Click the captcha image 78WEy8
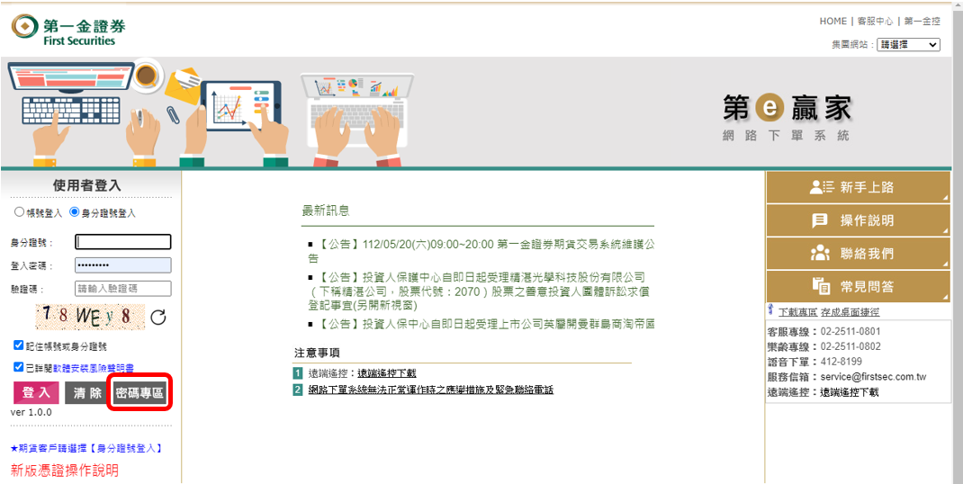 [90, 317]
